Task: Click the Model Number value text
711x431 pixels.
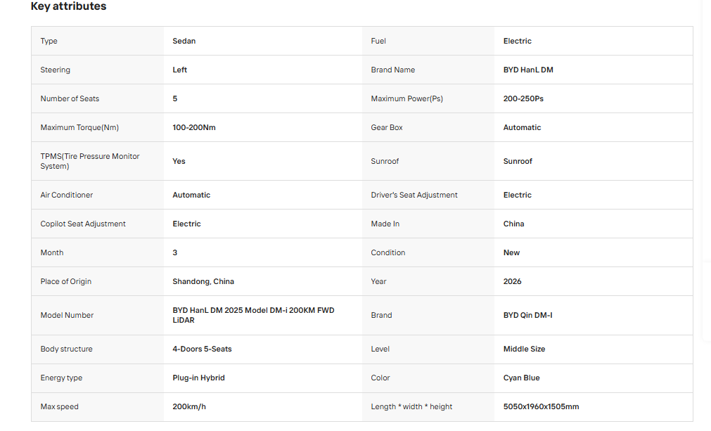Action: click(253, 315)
